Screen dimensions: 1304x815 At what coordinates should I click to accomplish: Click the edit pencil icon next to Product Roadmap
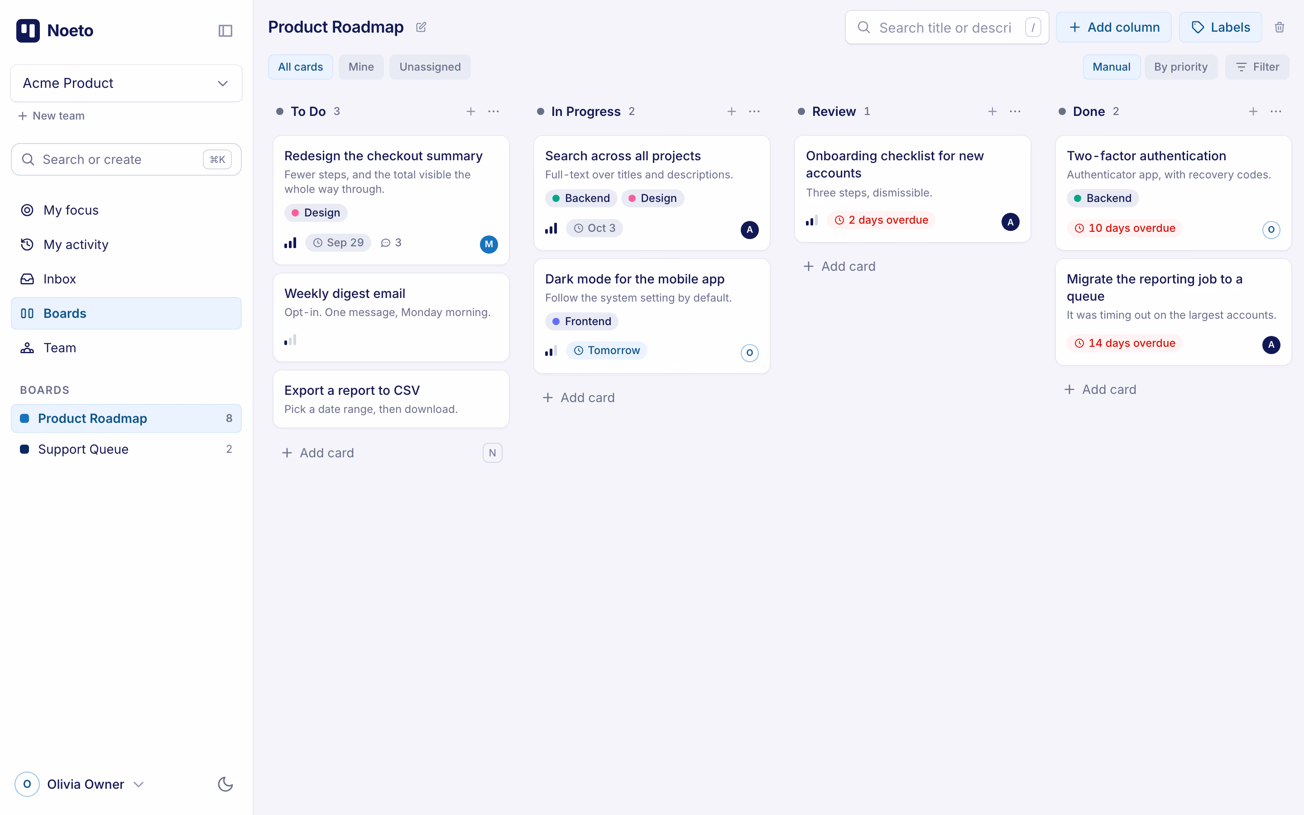422,27
